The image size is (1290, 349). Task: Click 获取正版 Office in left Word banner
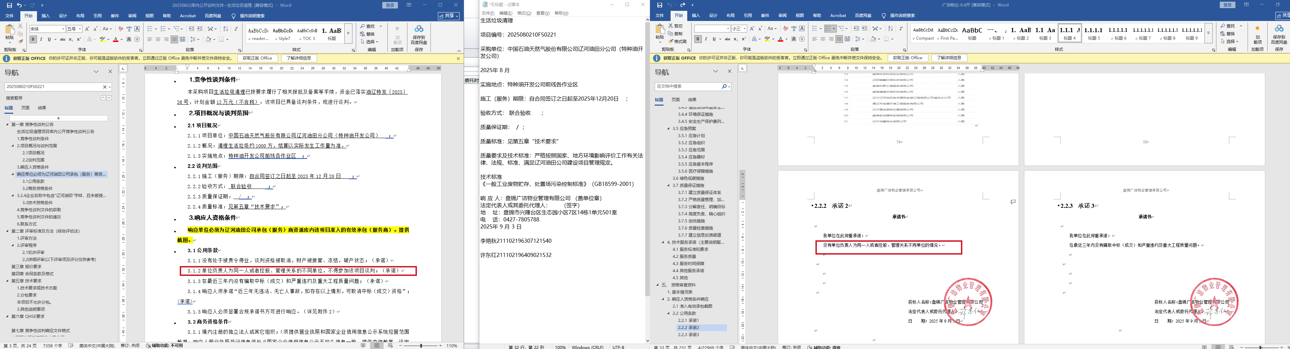tap(257, 59)
